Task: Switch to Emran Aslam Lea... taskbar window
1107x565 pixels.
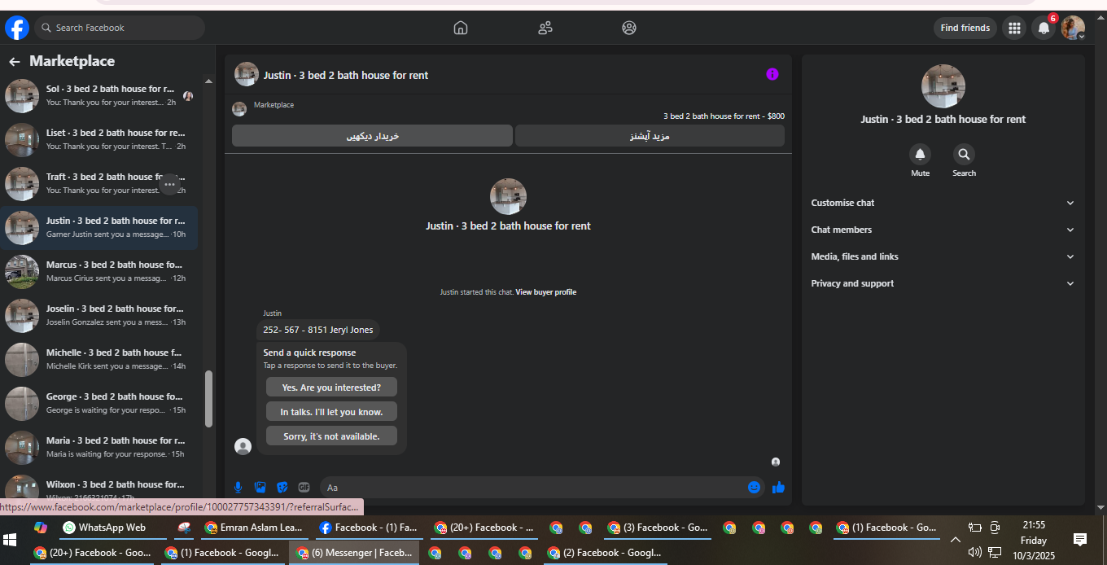Action: [253, 528]
